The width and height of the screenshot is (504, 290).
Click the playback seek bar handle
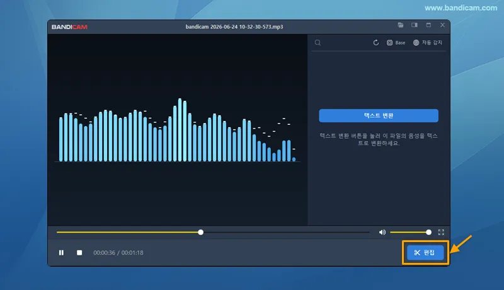[x=200, y=232]
